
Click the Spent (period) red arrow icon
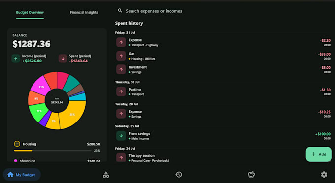coord(63,59)
